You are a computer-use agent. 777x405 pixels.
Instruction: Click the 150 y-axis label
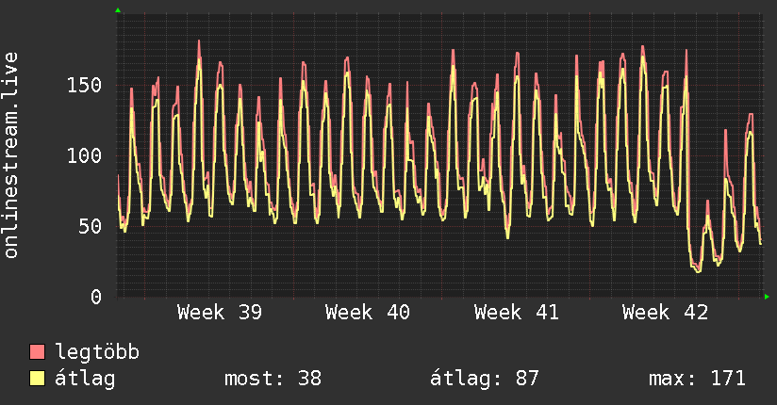84,85
